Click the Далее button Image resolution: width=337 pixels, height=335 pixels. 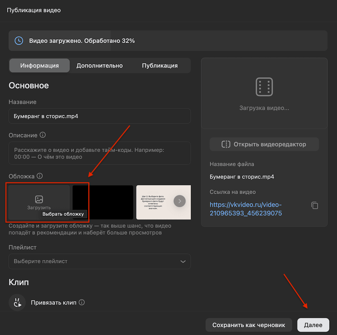click(313, 325)
